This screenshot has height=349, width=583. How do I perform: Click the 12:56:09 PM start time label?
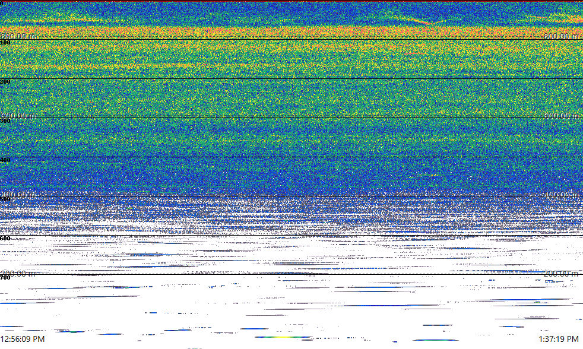pyautogui.click(x=23, y=339)
